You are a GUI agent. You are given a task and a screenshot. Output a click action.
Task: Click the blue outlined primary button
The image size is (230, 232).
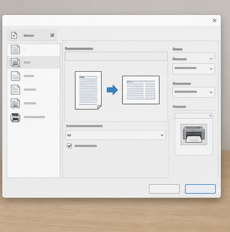point(200,189)
